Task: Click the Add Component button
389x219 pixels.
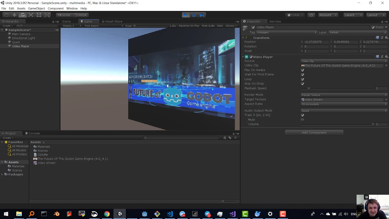Action: 314,133
